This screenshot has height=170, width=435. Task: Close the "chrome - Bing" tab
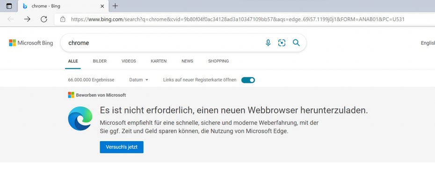102,6
